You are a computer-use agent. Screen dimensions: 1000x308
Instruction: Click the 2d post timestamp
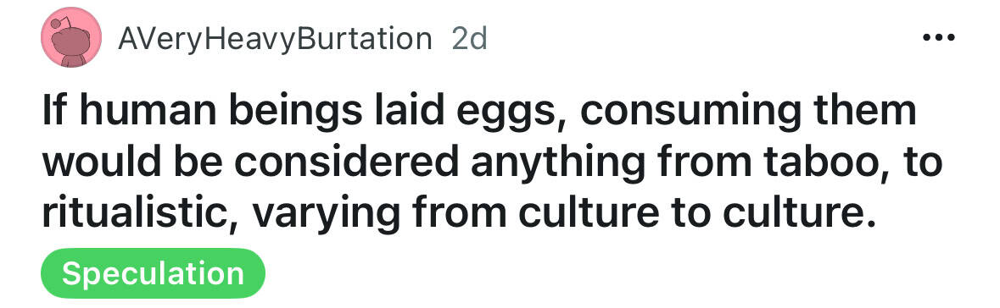click(469, 39)
